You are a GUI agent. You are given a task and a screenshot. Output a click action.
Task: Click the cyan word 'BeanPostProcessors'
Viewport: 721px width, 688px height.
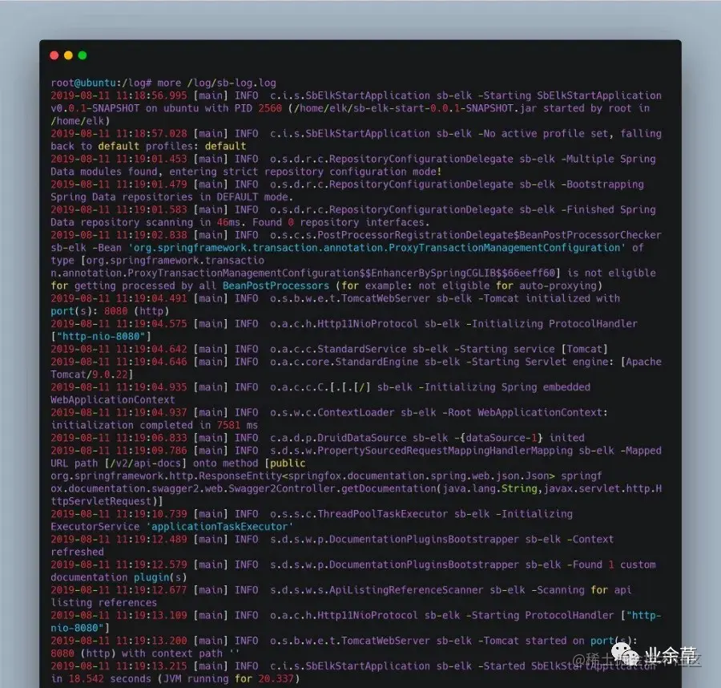pyautogui.click(x=276, y=285)
